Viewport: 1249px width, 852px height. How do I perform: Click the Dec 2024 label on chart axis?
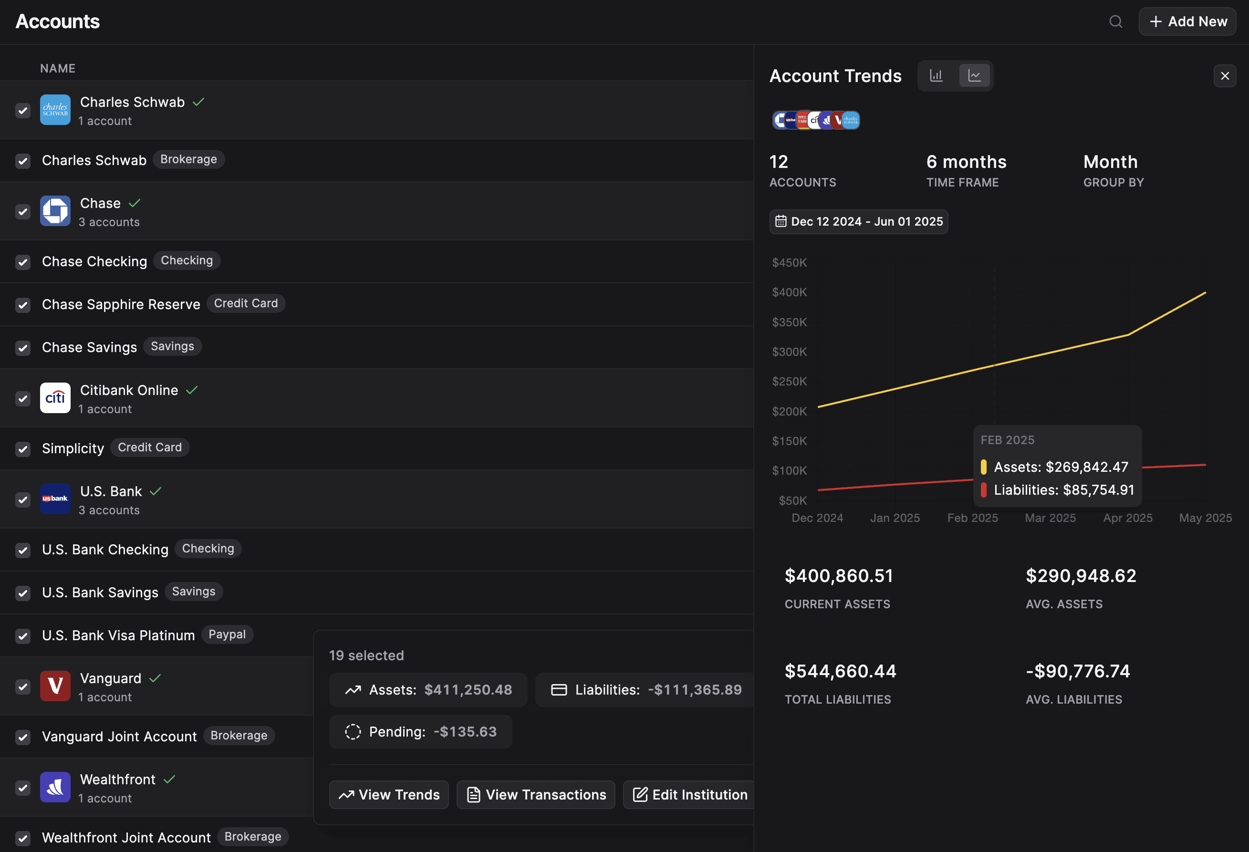point(817,518)
